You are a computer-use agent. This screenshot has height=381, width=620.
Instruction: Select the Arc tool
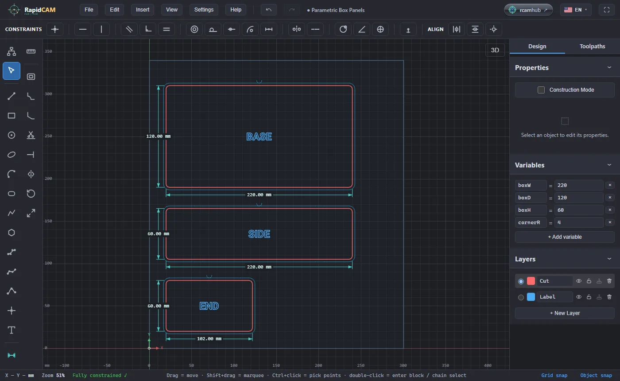[12, 174]
